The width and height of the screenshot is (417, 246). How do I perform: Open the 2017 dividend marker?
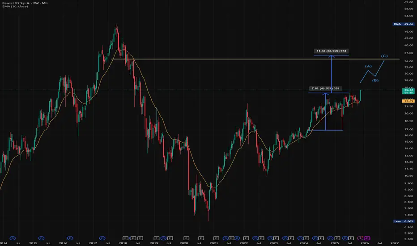point(102,238)
